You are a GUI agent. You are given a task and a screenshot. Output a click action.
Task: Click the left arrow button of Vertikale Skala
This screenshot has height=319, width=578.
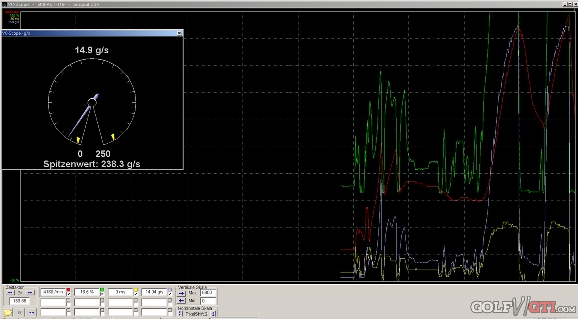tap(181, 301)
